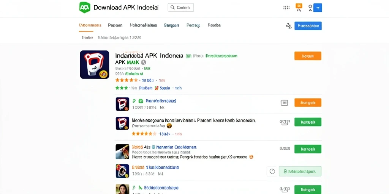Click the small emoji icon before "Saniin"
Viewport: 389px width, 194px height.
point(157,88)
